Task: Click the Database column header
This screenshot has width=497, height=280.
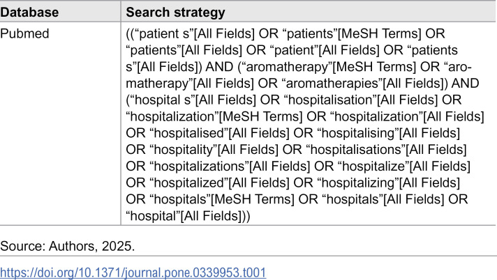Action: pos(29,13)
